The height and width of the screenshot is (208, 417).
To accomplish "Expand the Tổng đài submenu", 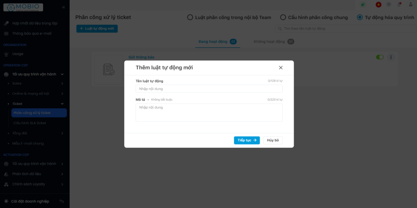I will coord(62,133).
